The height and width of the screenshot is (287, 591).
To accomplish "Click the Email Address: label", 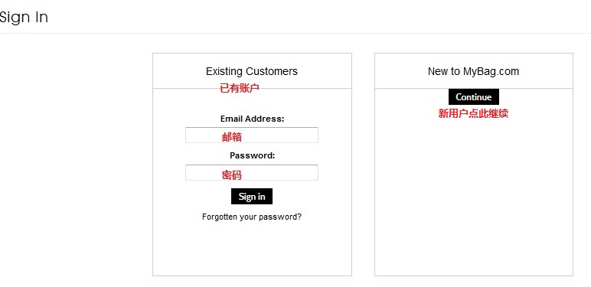I will pos(252,119).
